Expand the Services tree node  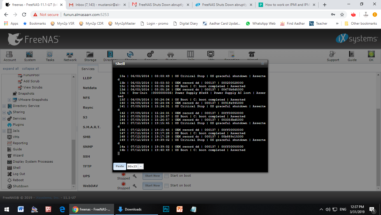4,118
